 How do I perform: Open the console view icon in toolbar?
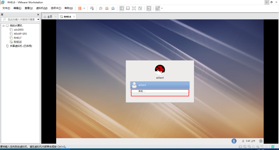pyautogui.click(x=149, y=8)
